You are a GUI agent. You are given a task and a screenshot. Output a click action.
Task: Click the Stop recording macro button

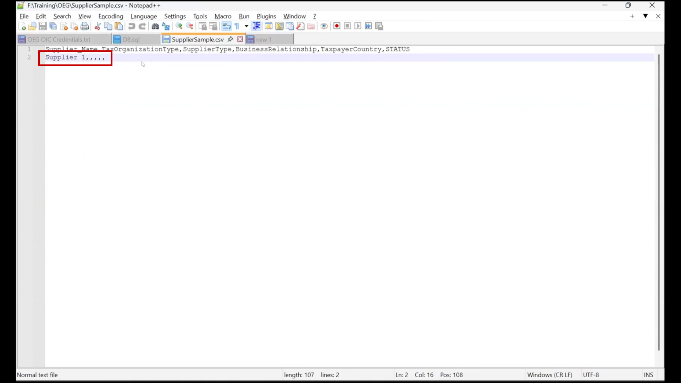(x=347, y=26)
